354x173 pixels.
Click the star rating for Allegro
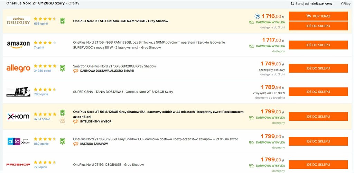click(45, 66)
